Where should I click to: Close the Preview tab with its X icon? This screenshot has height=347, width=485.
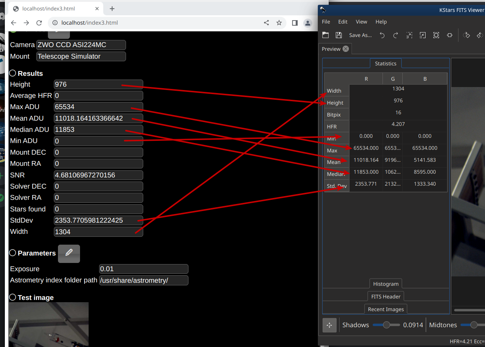pos(346,49)
